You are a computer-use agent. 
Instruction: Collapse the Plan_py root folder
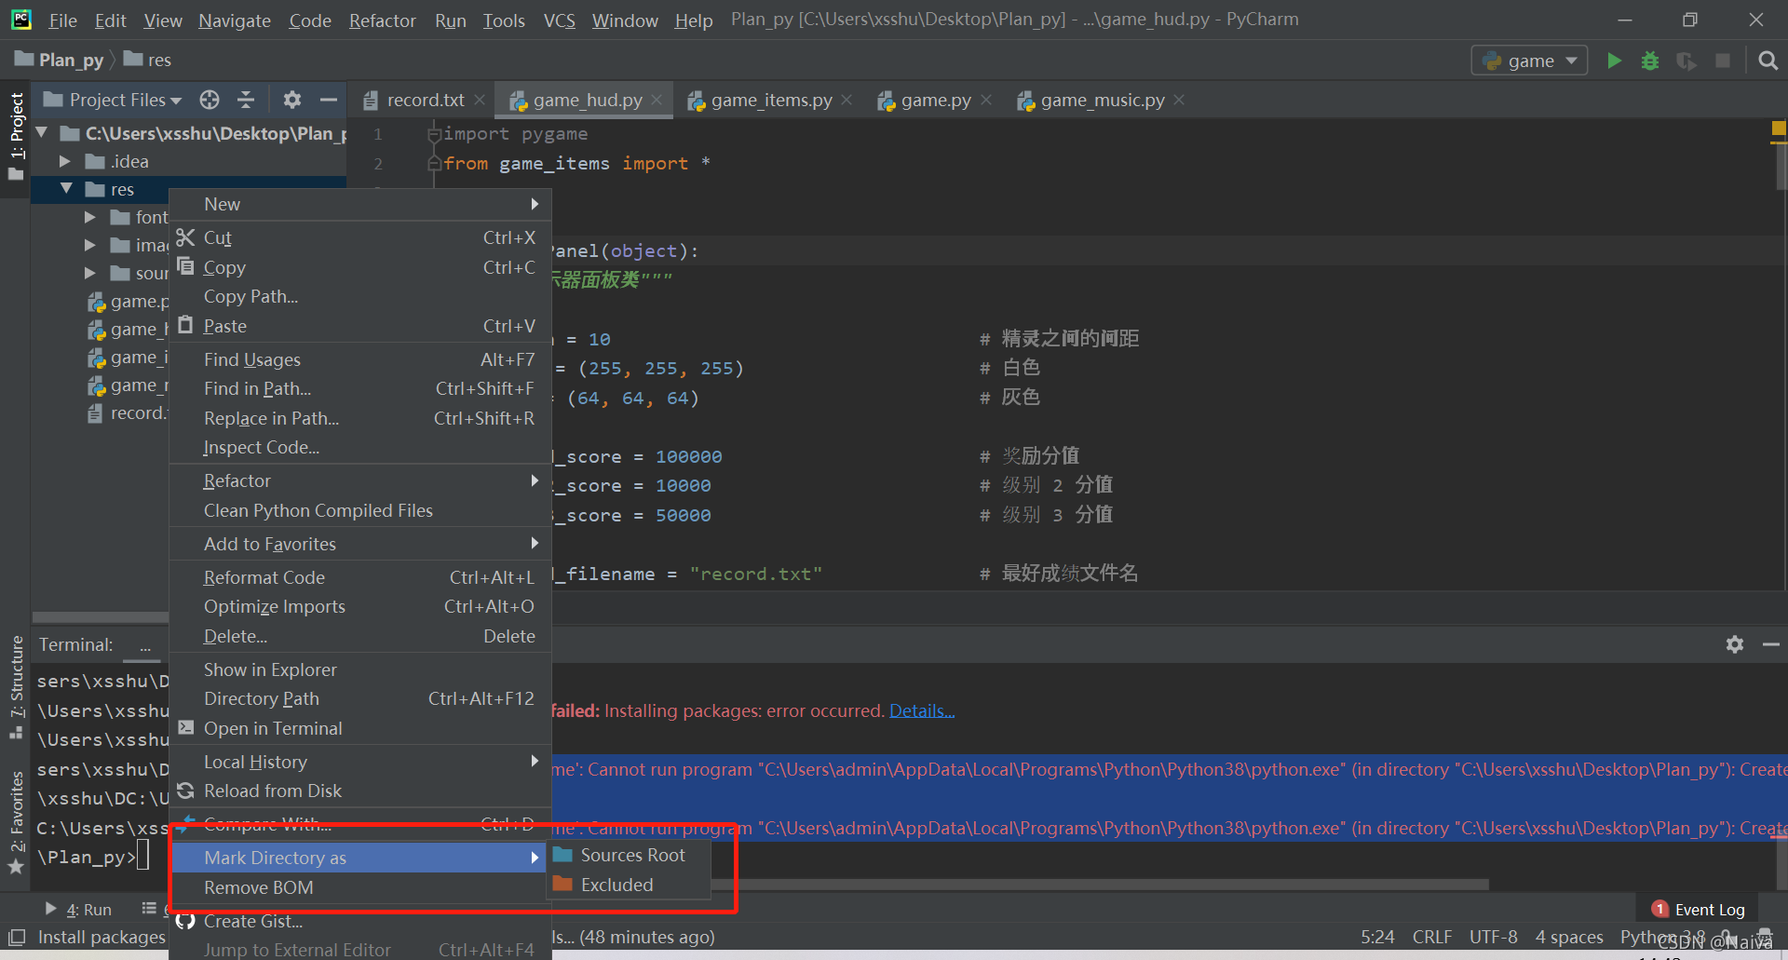42,133
